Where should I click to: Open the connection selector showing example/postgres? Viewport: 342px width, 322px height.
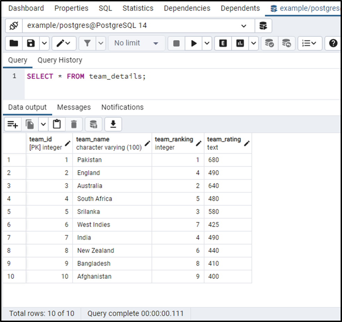tap(244, 26)
